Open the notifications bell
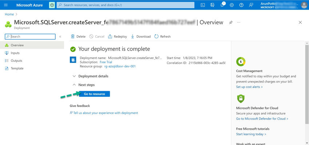This screenshot has height=145, width=309. tap(222, 5)
